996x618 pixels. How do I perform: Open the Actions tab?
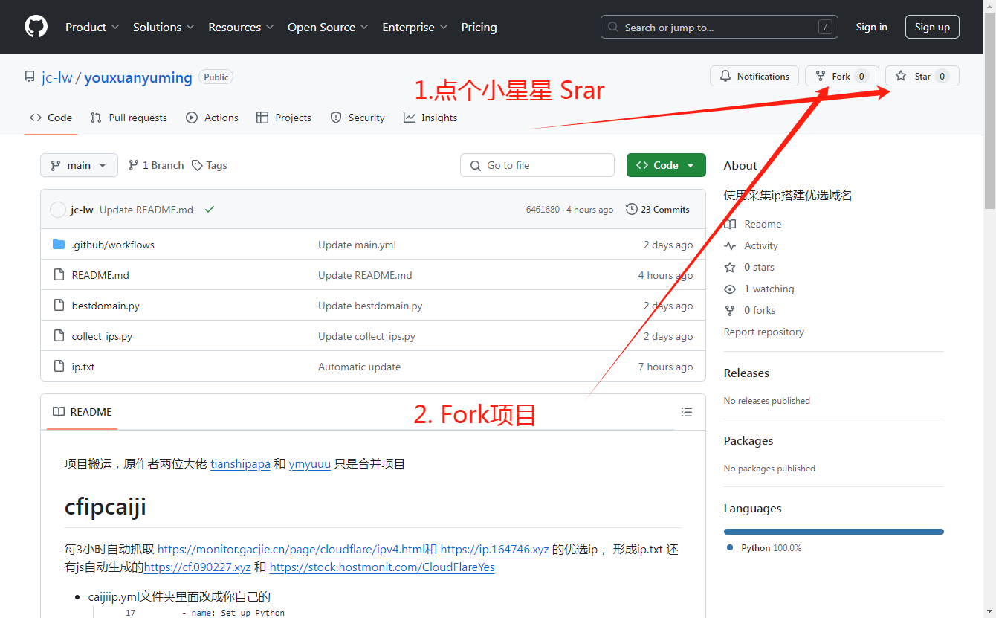click(x=213, y=118)
